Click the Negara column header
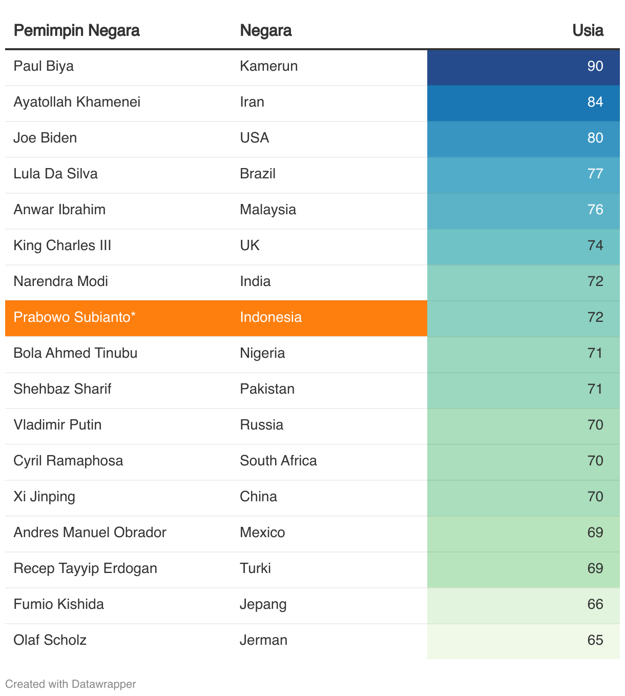The image size is (625, 696). coord(266,30)
